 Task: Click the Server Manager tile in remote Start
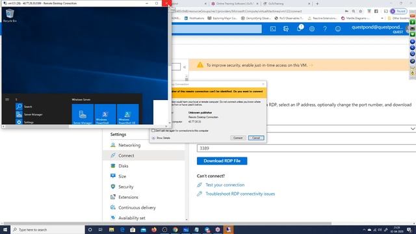click(x=83, y=114)
